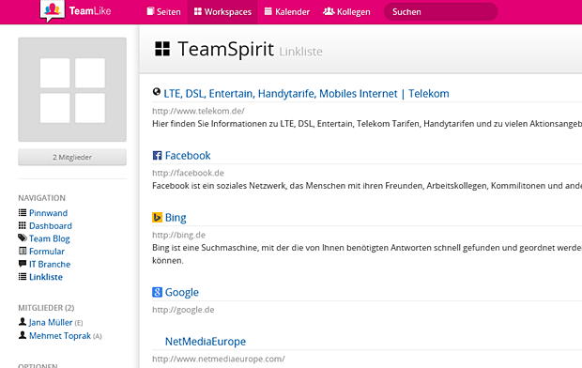Image resolution: width=582 pixels, height=368 pixels.
Task: Open Jana Müller's member profile
Action: coord(51,322)
